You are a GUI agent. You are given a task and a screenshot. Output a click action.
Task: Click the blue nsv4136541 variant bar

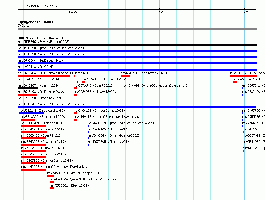(x=137, y=107)
